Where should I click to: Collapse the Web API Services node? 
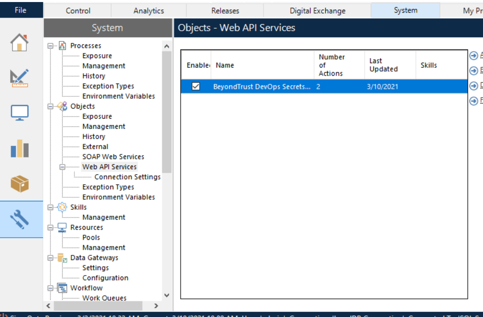pyautogui.click(x=63, y=167)
